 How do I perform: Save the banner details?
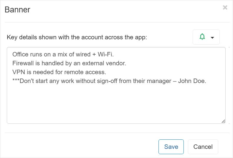[x=171, y=147]
